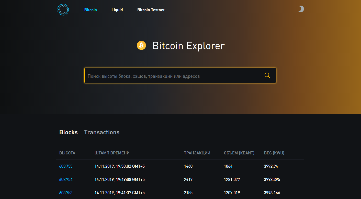361x199 pixels.
Task: Click transaction count 2417
Action: pos(188,179)
